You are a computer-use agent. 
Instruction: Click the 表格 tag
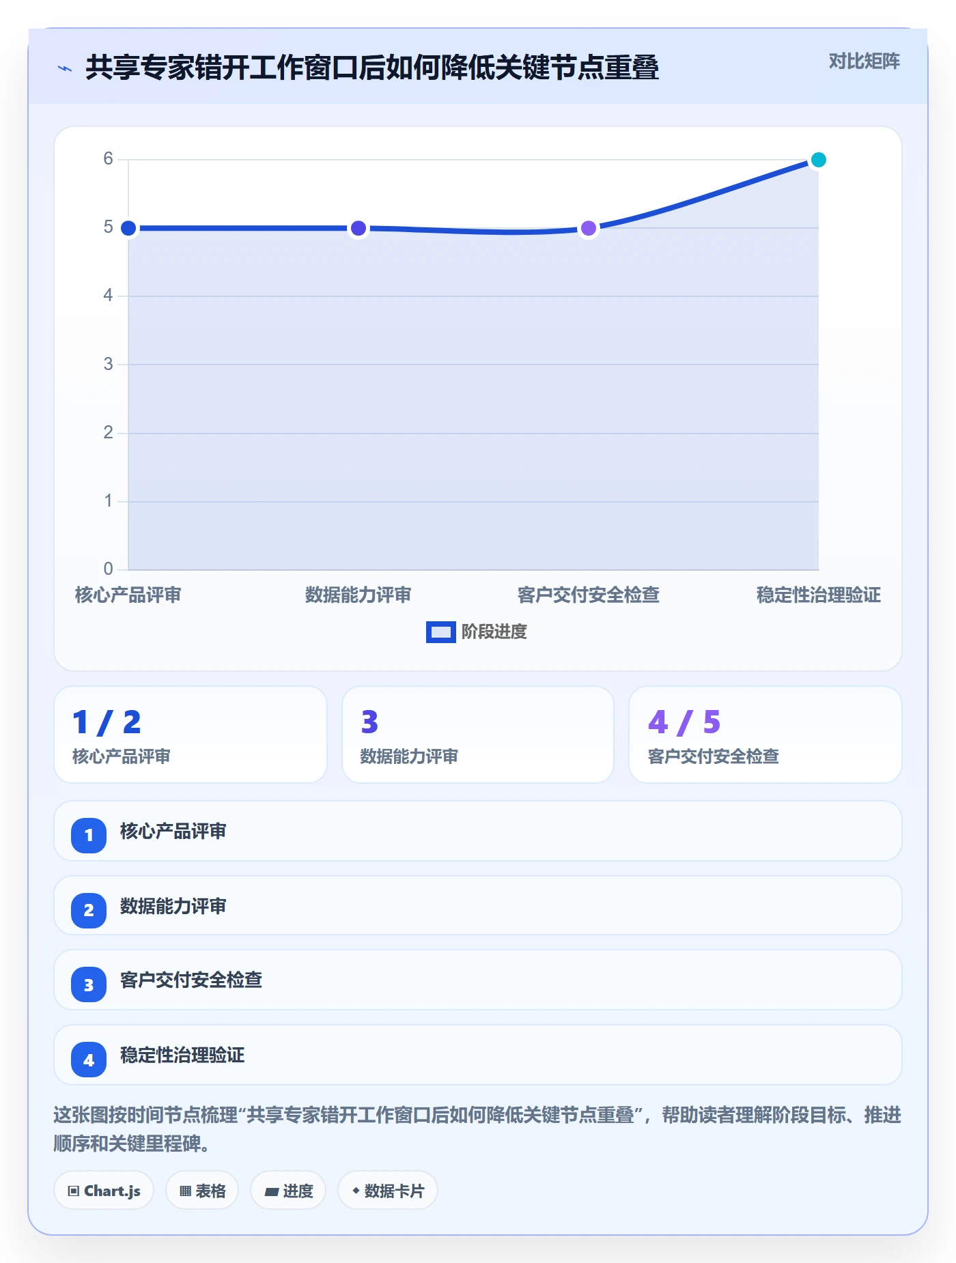point(202,1191)
